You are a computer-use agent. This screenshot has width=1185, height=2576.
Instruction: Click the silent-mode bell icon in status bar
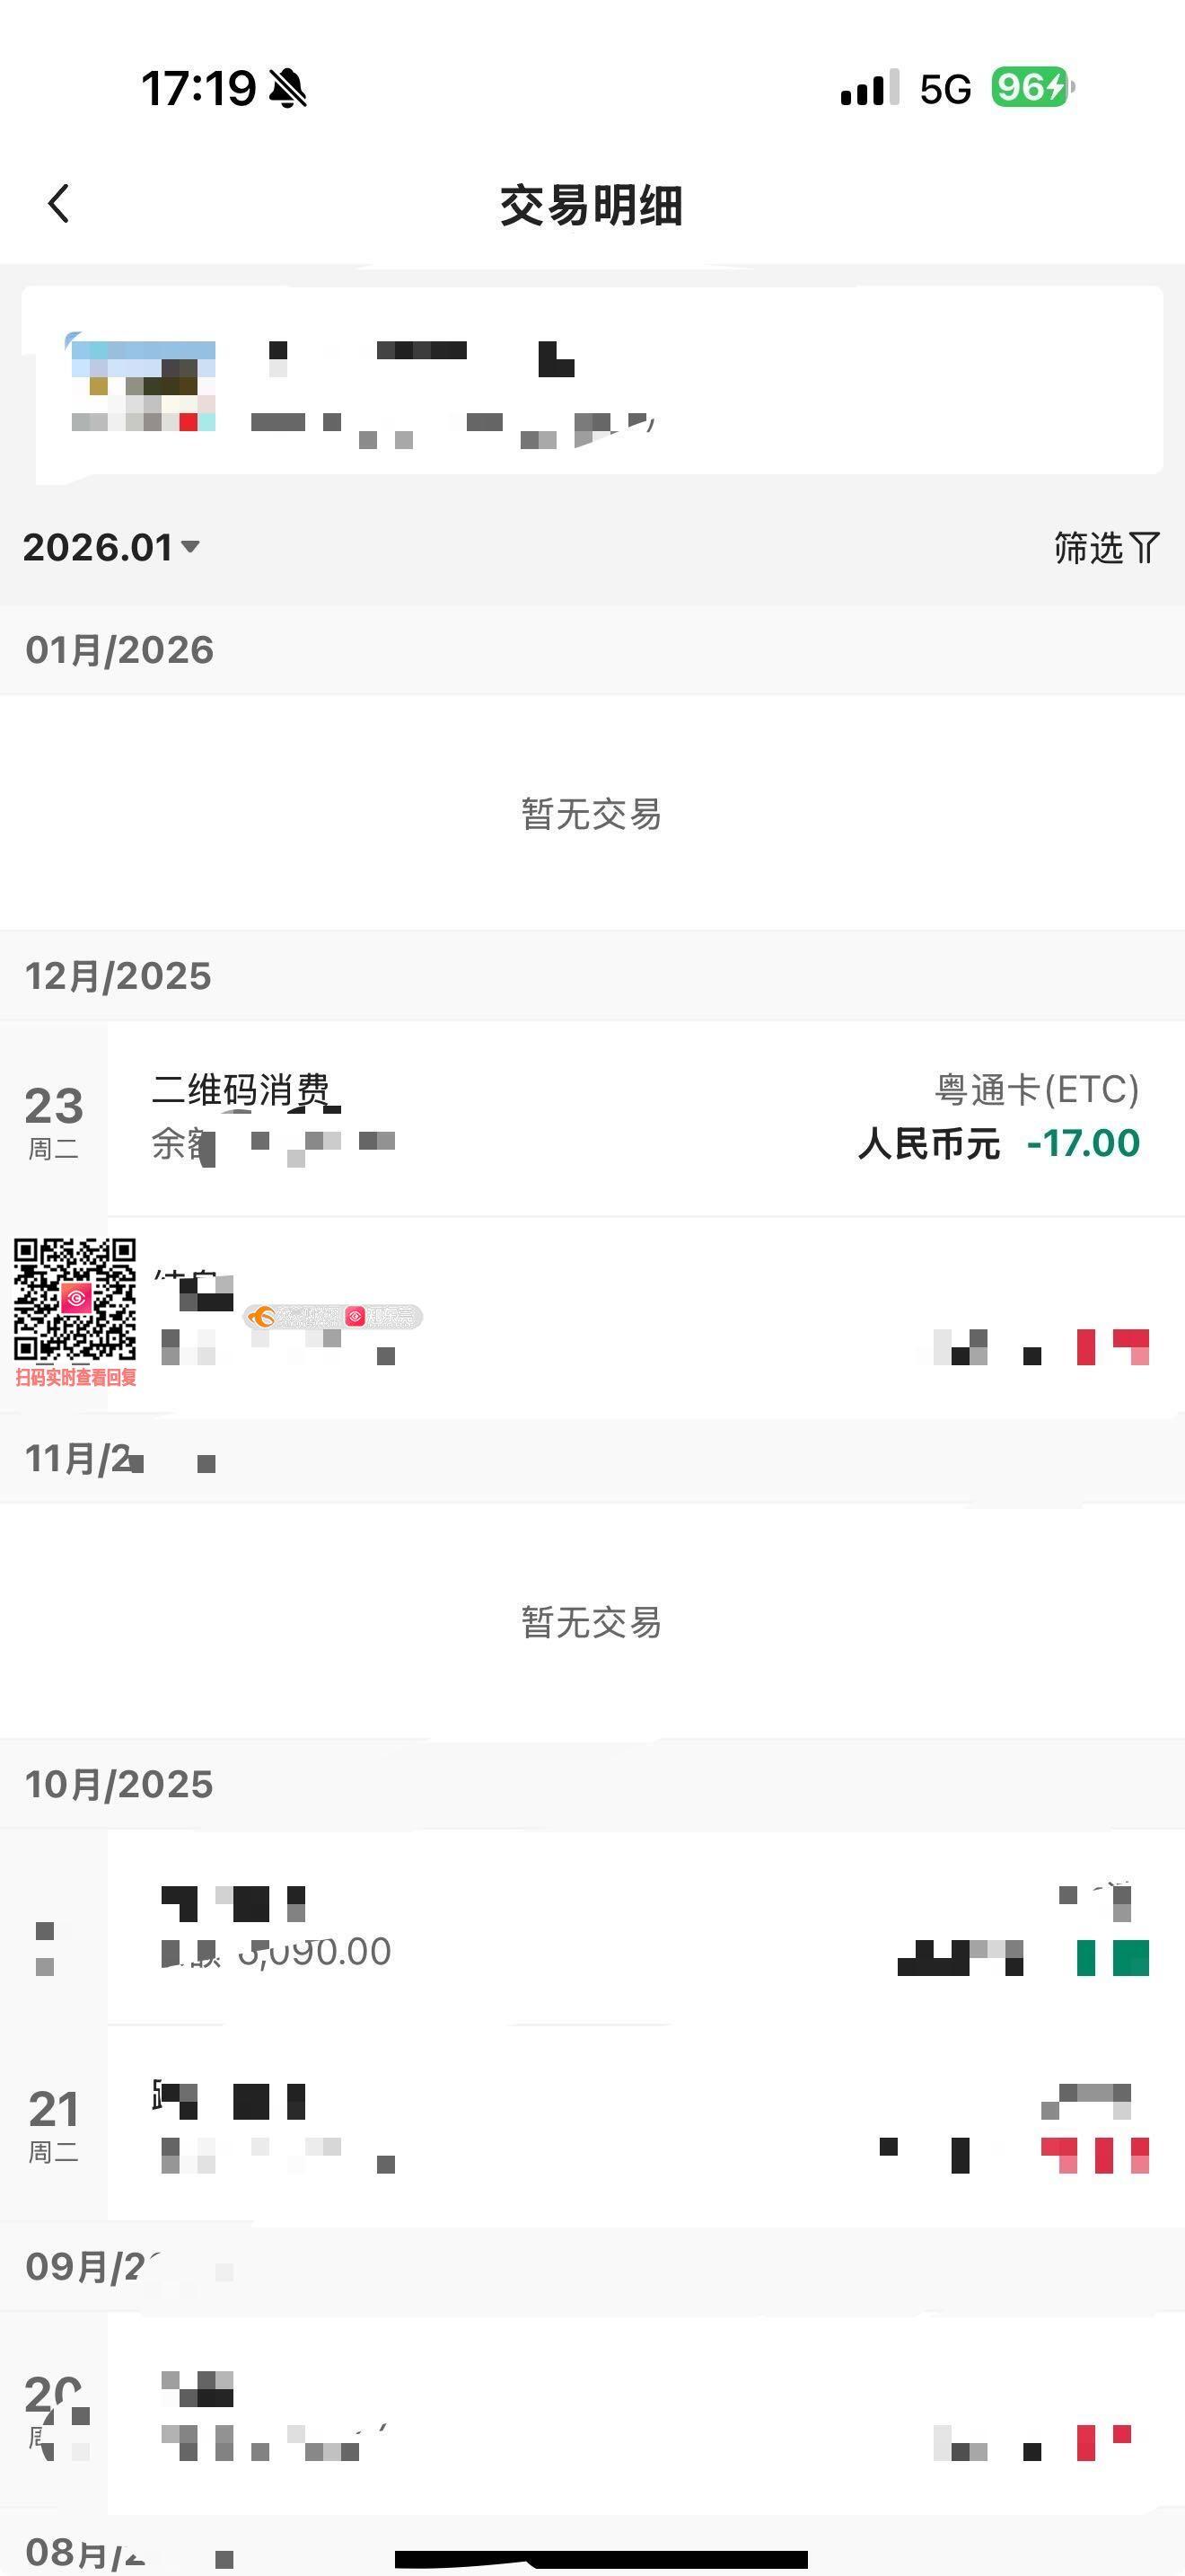click(288, 89)
